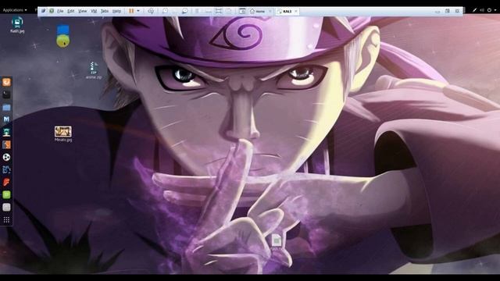Switch to the Home tab
Image resolution: width=500 pixels, height=281 pixels.
coord(258,11)
